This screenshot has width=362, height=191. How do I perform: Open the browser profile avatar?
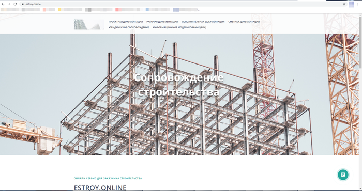[x=351, y=4]
